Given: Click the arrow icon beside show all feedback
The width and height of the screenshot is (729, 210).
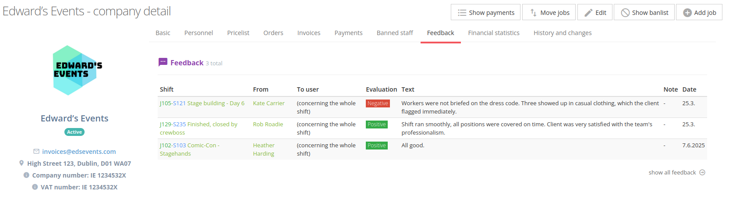Looking at the screenshot, I should coord(702,173).
